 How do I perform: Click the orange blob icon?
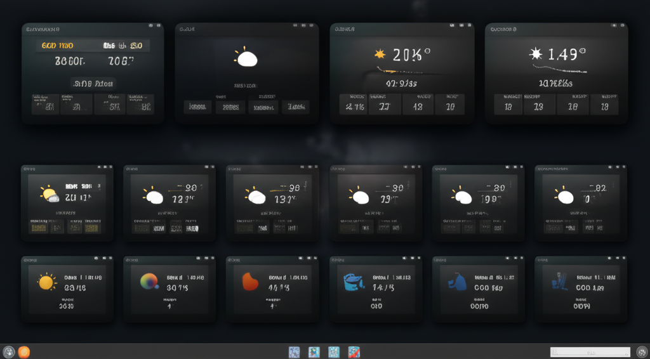[x=250, y=282]
